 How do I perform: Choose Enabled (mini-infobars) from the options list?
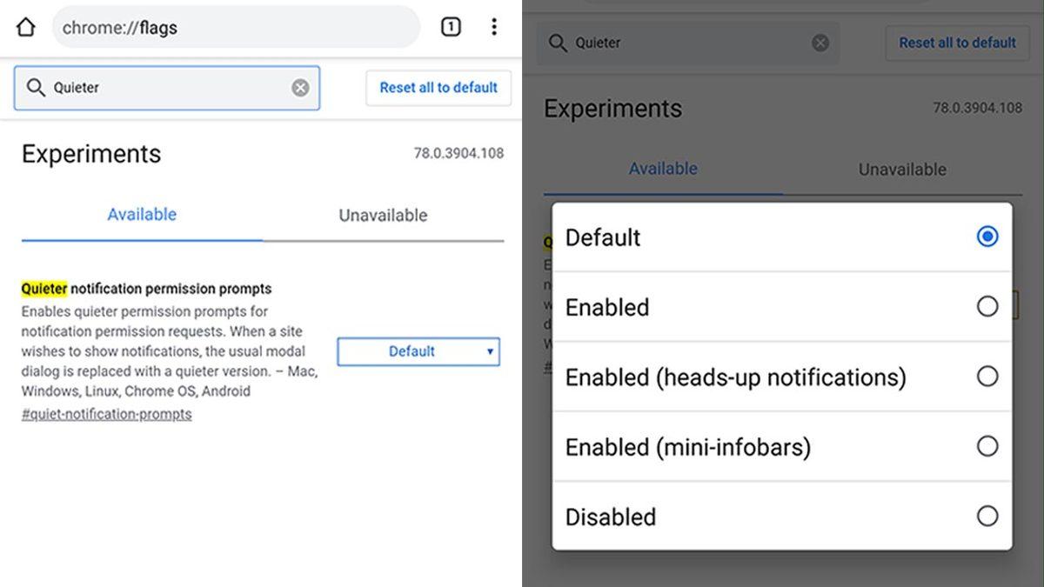point(987,446)
